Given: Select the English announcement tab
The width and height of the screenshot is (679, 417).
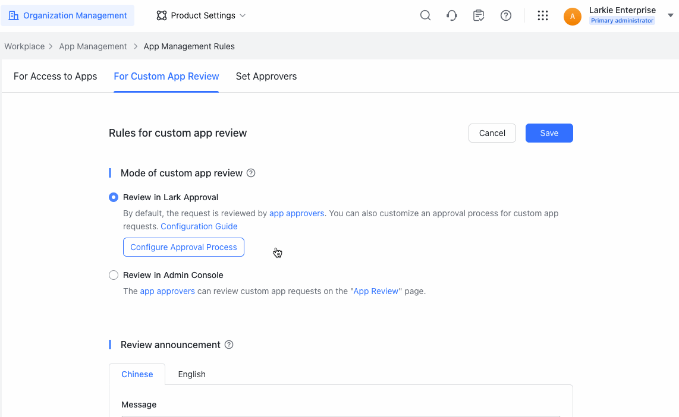Looking at the screenshot, I should click(x=192, y=374).
